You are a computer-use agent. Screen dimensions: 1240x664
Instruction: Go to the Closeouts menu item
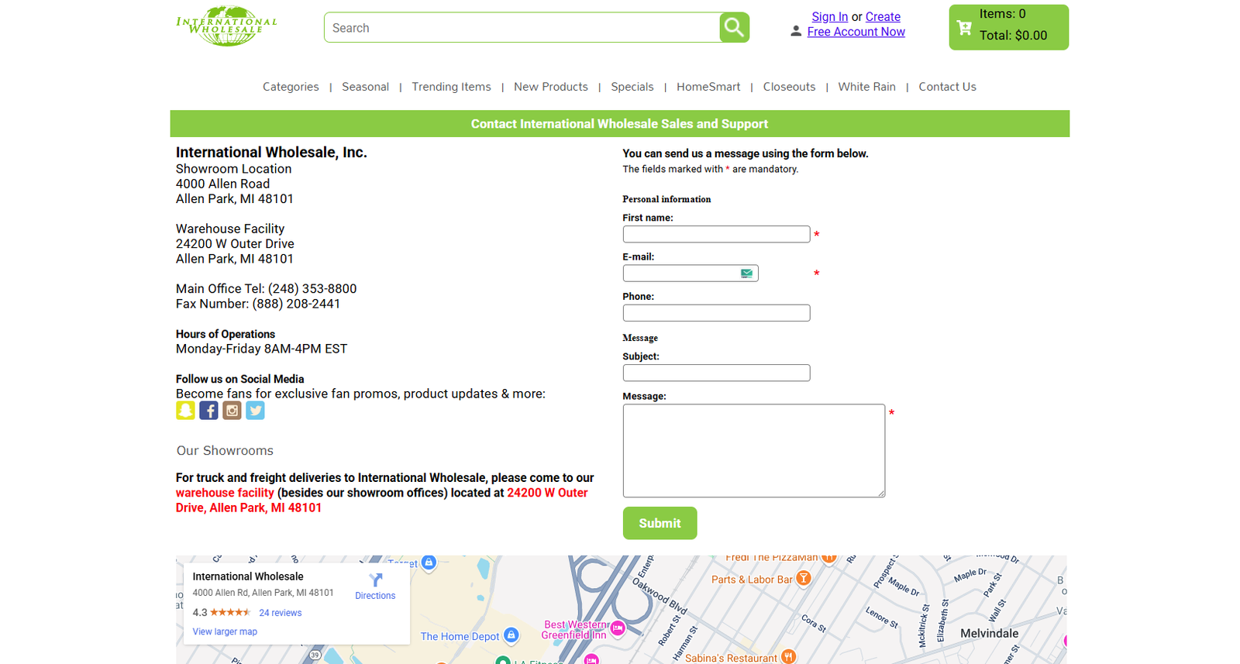(x=789, y=87)
